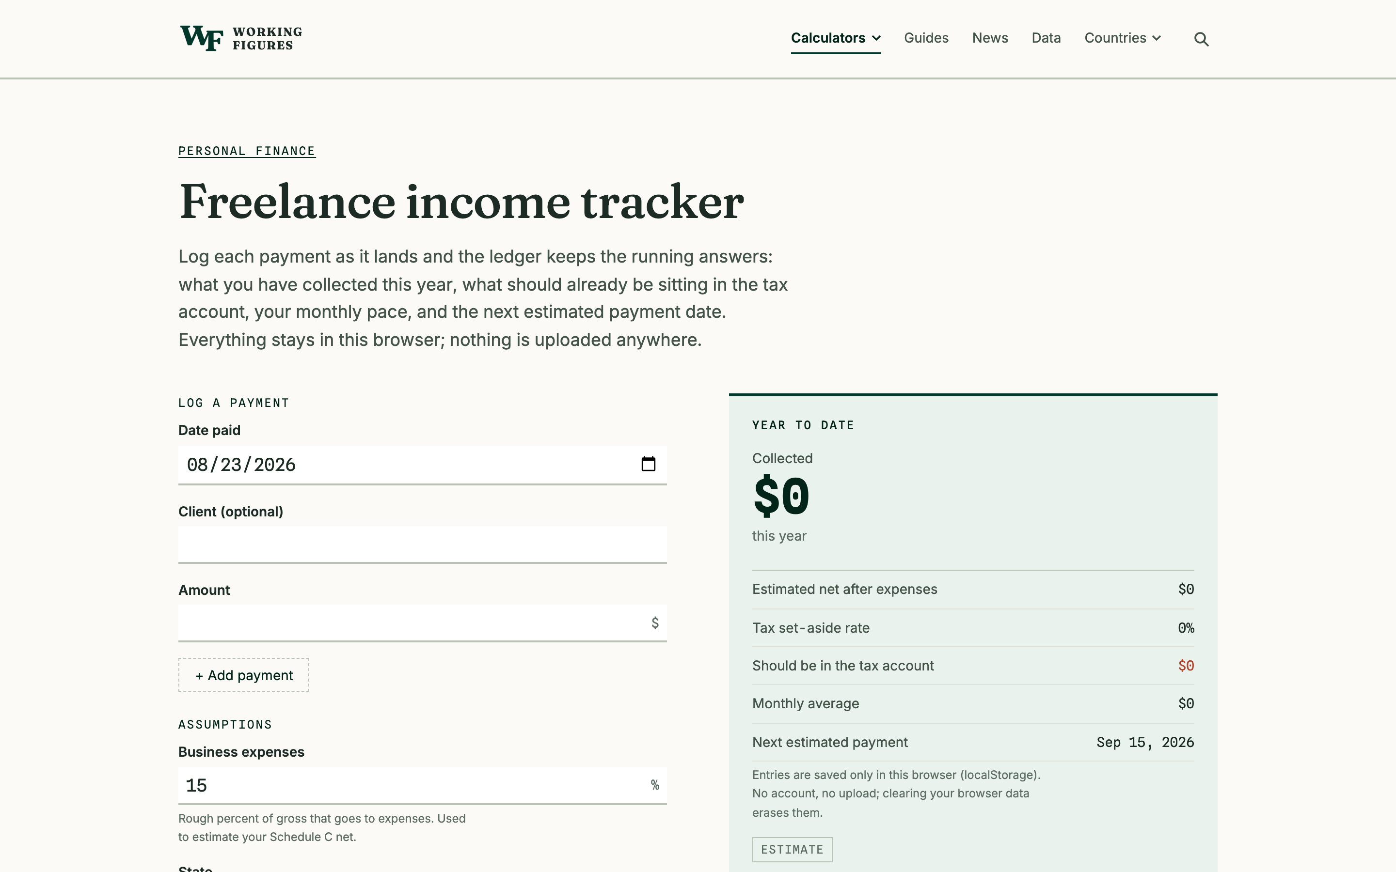Click the Assumptions section label

click(225, 725)
